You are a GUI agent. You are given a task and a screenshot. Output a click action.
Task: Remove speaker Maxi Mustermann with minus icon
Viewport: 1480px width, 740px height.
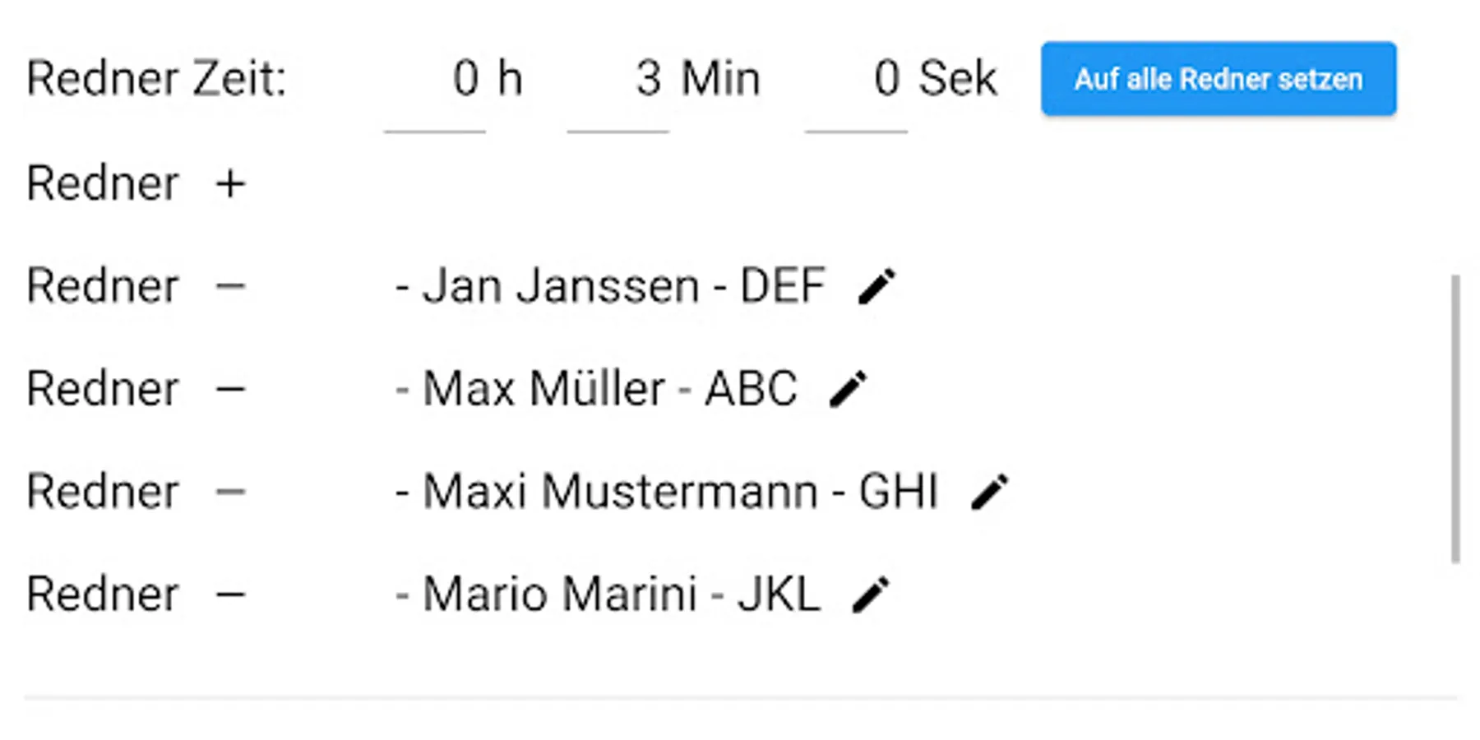(x=231, y=492)
